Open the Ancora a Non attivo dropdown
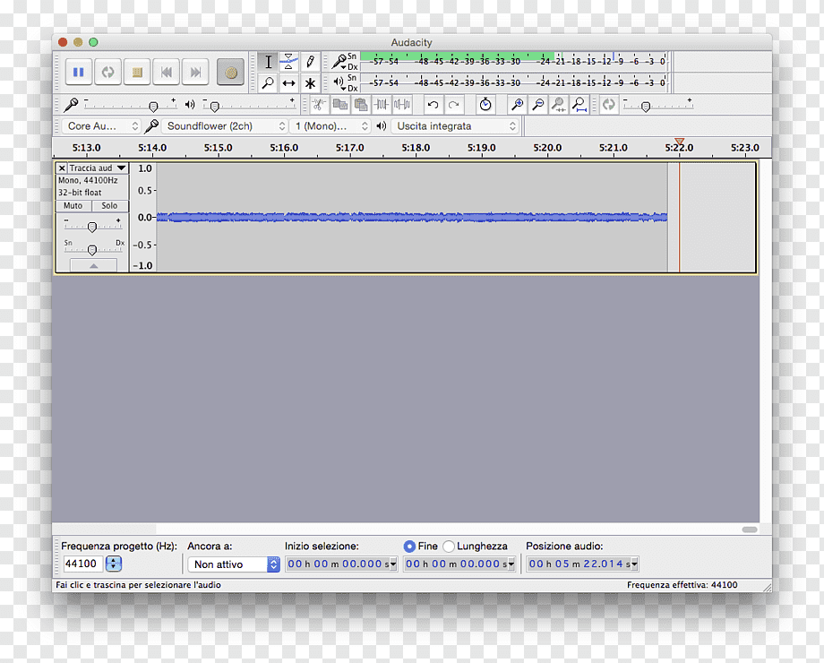 tap(234, 564)
